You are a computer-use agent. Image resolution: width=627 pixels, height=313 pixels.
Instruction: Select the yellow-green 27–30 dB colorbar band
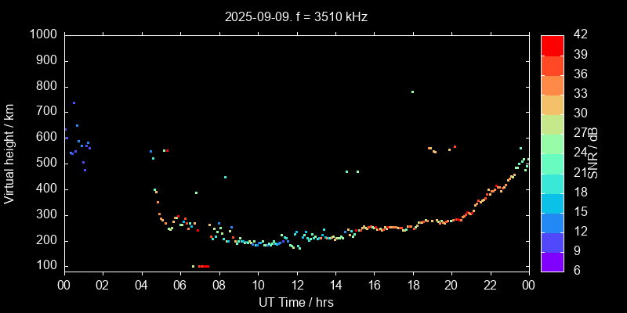552,124
